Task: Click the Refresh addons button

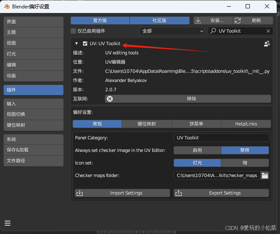Action: point(253,21)
